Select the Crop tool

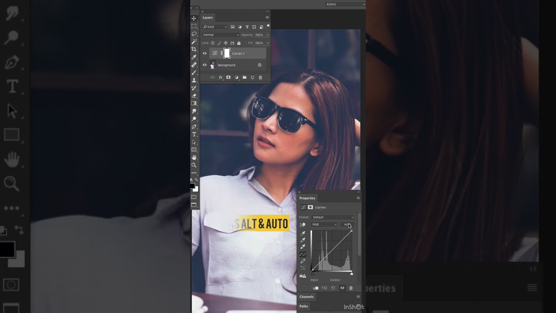coord(194,49)
